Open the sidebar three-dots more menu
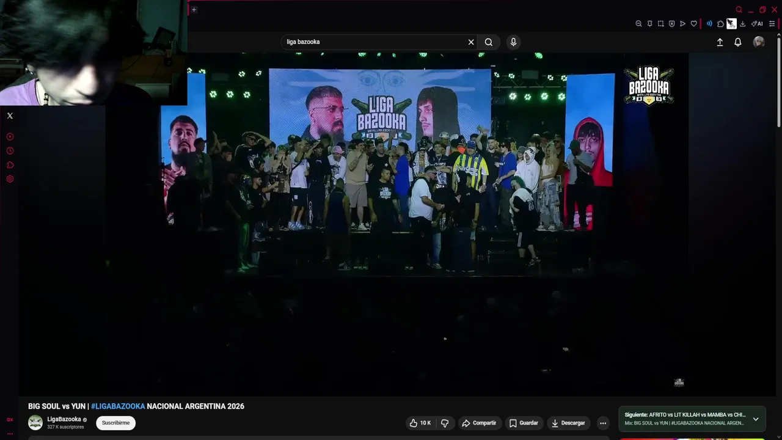 (10, 433)
